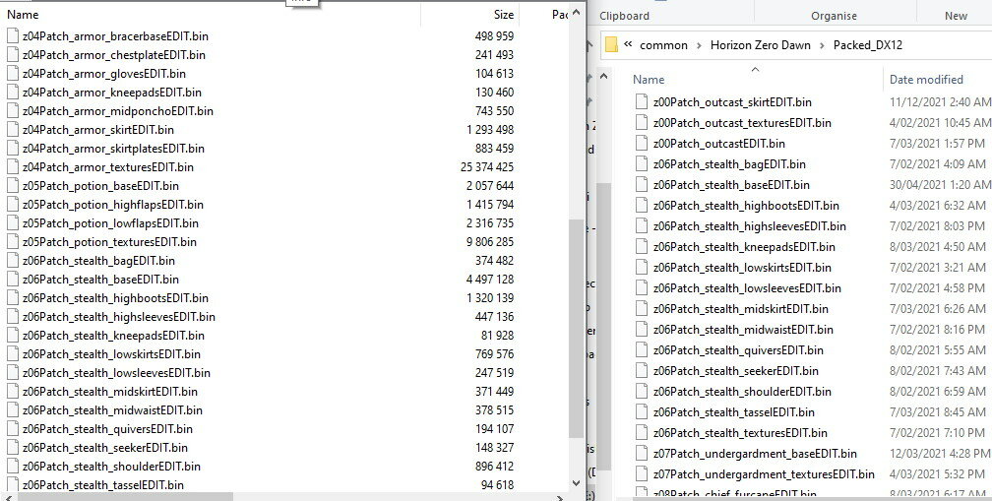Select z06Patch_stealth_bagEDIT.bin in archive list
992x501 pixels.
tap(98, 261)
